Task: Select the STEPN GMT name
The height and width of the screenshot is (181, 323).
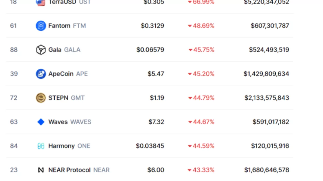Action: pyautogui.click(x=66, y=98)
